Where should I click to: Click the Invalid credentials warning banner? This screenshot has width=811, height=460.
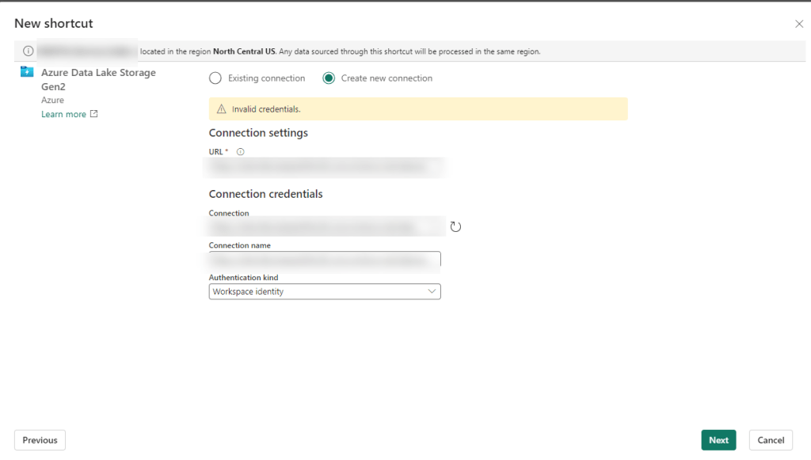(418, 108)
